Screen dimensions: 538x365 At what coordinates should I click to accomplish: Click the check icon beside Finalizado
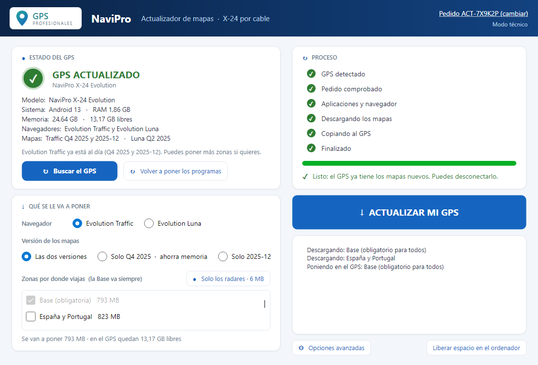[311, 148]
